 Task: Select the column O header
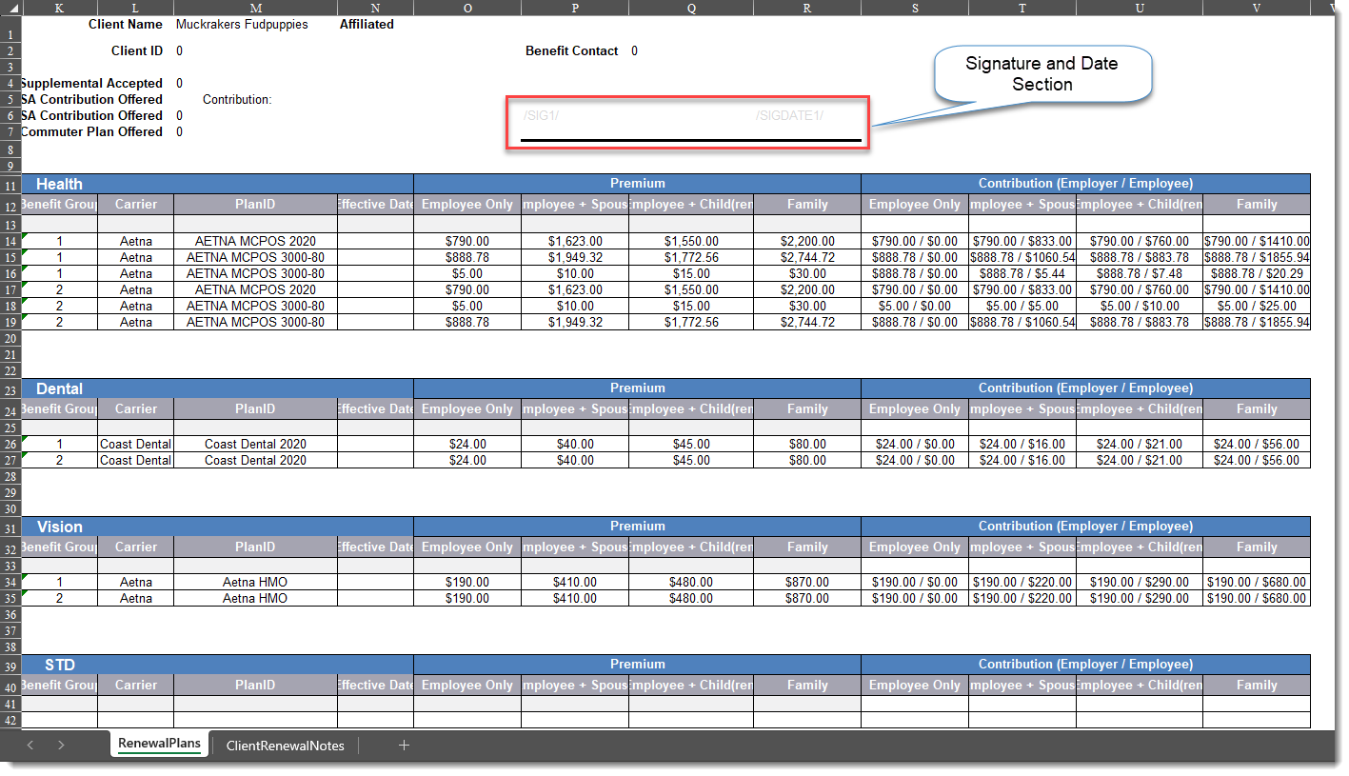pyautogui.click(x=466, y=8)
